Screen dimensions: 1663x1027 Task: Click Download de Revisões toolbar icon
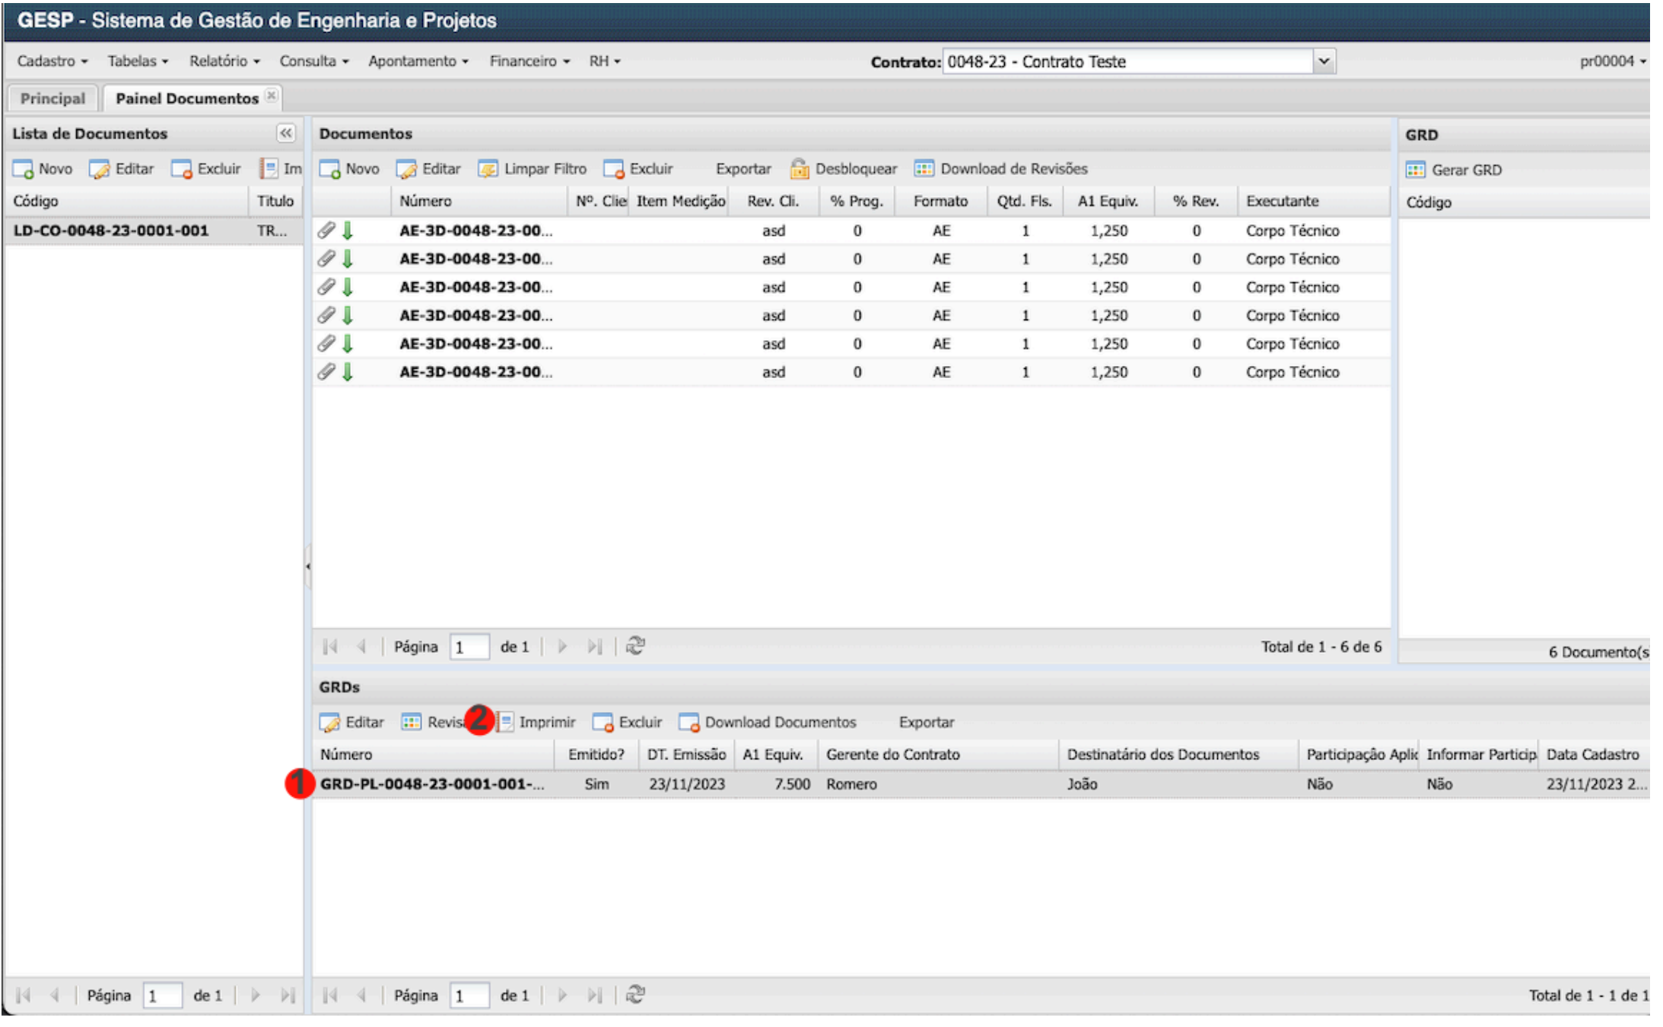click(x=924, y=169)
